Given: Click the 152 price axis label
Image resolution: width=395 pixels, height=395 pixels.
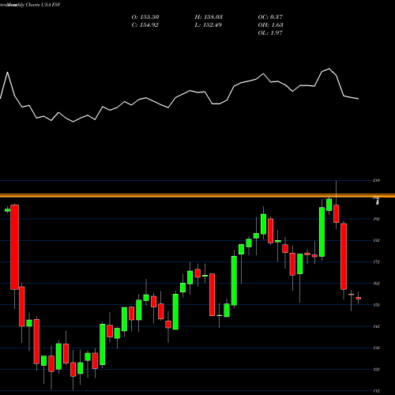Looking at the screenshot, I should (377, 305).
